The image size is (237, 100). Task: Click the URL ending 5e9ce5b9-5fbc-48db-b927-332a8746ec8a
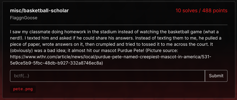click(57, 63)
